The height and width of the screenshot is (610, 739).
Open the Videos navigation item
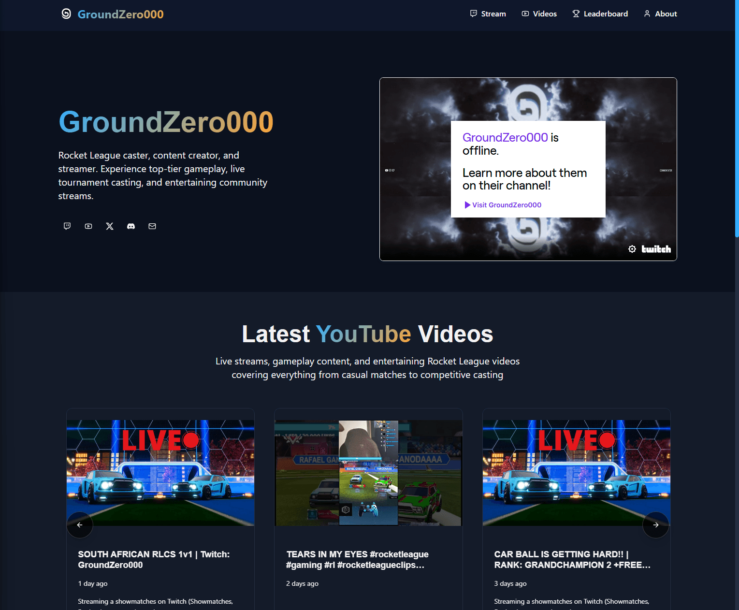(x=544, y=14)
